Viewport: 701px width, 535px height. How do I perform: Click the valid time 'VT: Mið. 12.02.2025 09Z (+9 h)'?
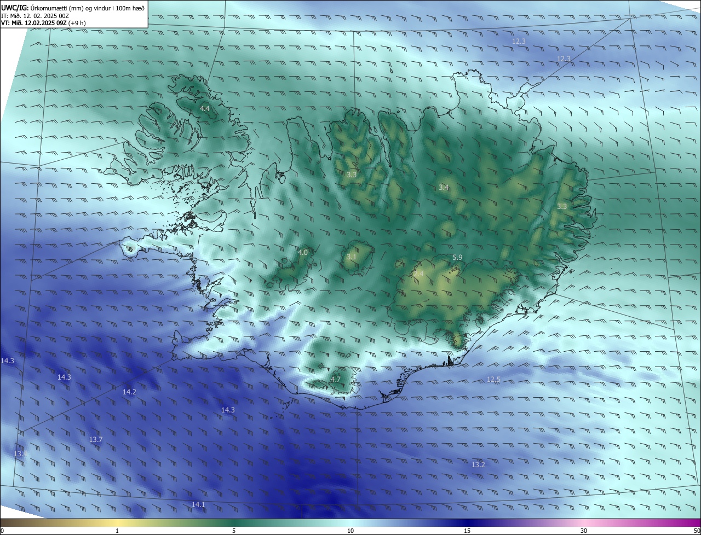[x=44, y=23]
